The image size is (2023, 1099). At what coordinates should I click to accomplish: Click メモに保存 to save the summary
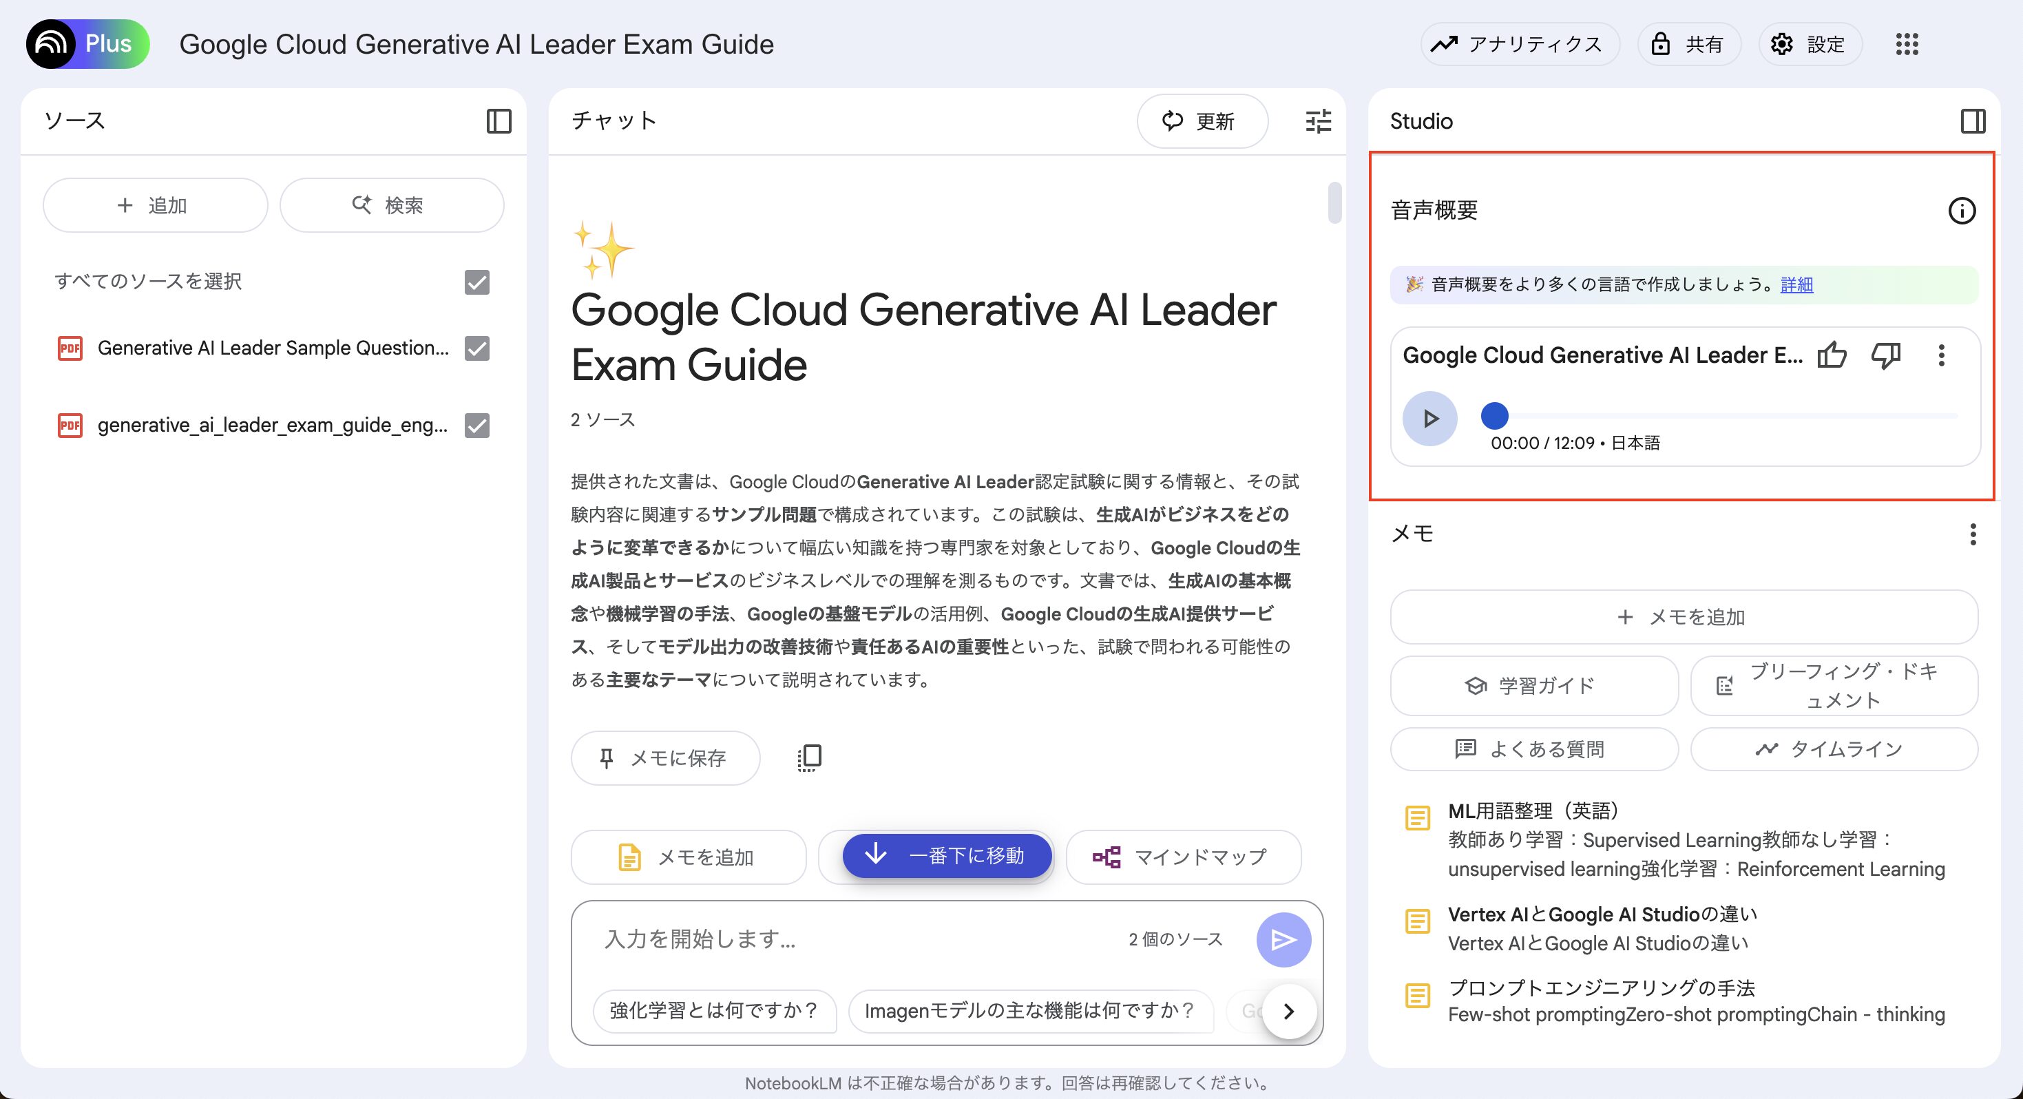pyautogui.click(x=665, y=758)
